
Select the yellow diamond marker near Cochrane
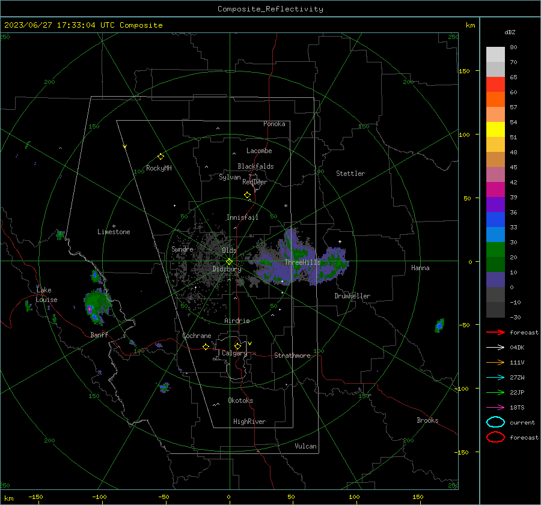206,346
